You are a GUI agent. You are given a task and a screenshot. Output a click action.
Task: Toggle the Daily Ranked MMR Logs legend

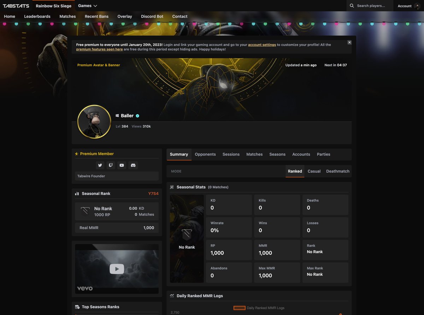(x=259, y=308)
